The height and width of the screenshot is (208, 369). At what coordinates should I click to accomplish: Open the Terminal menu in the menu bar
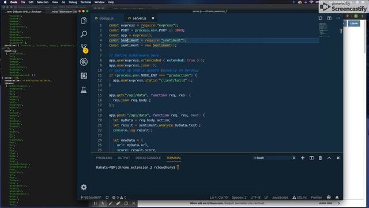[86, 2]
